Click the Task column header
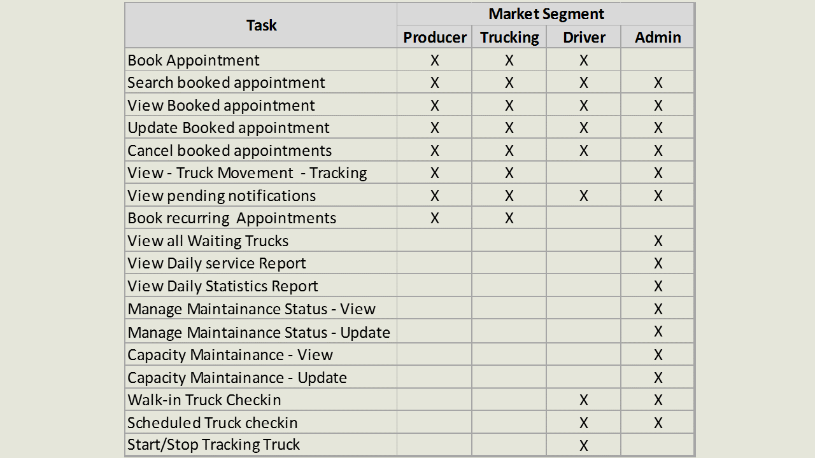Viewport: 815px width, 458px height. click(261, 25)
